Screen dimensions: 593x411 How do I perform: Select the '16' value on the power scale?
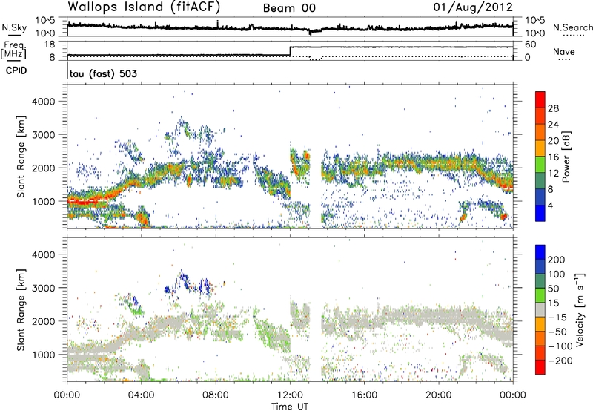point(553,157)
